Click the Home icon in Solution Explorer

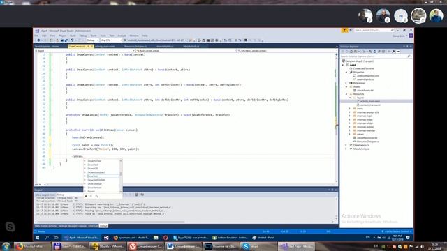(x=351, y=52)
